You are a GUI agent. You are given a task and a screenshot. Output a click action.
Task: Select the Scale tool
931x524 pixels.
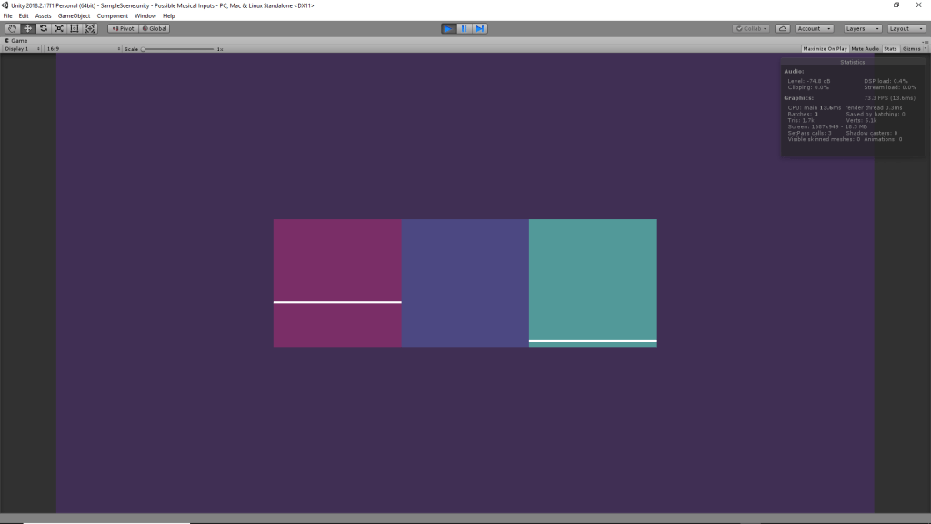click(x=59, y=28)
